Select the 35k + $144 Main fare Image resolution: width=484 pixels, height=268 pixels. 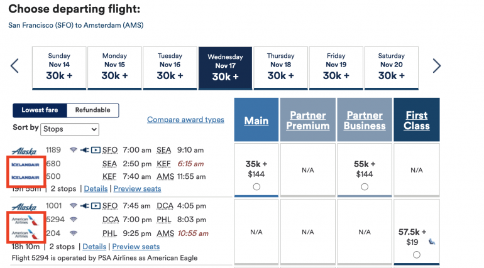pos(256,186)
